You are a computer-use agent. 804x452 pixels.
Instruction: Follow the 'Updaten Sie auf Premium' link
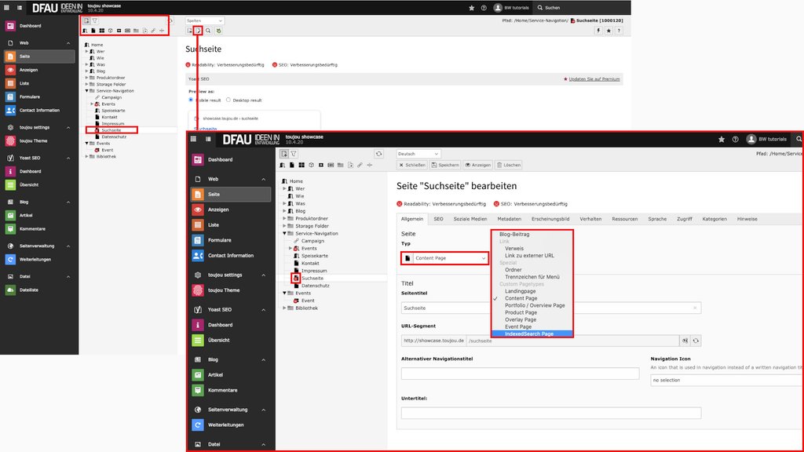pyautogui.click(x=592, y=79)
